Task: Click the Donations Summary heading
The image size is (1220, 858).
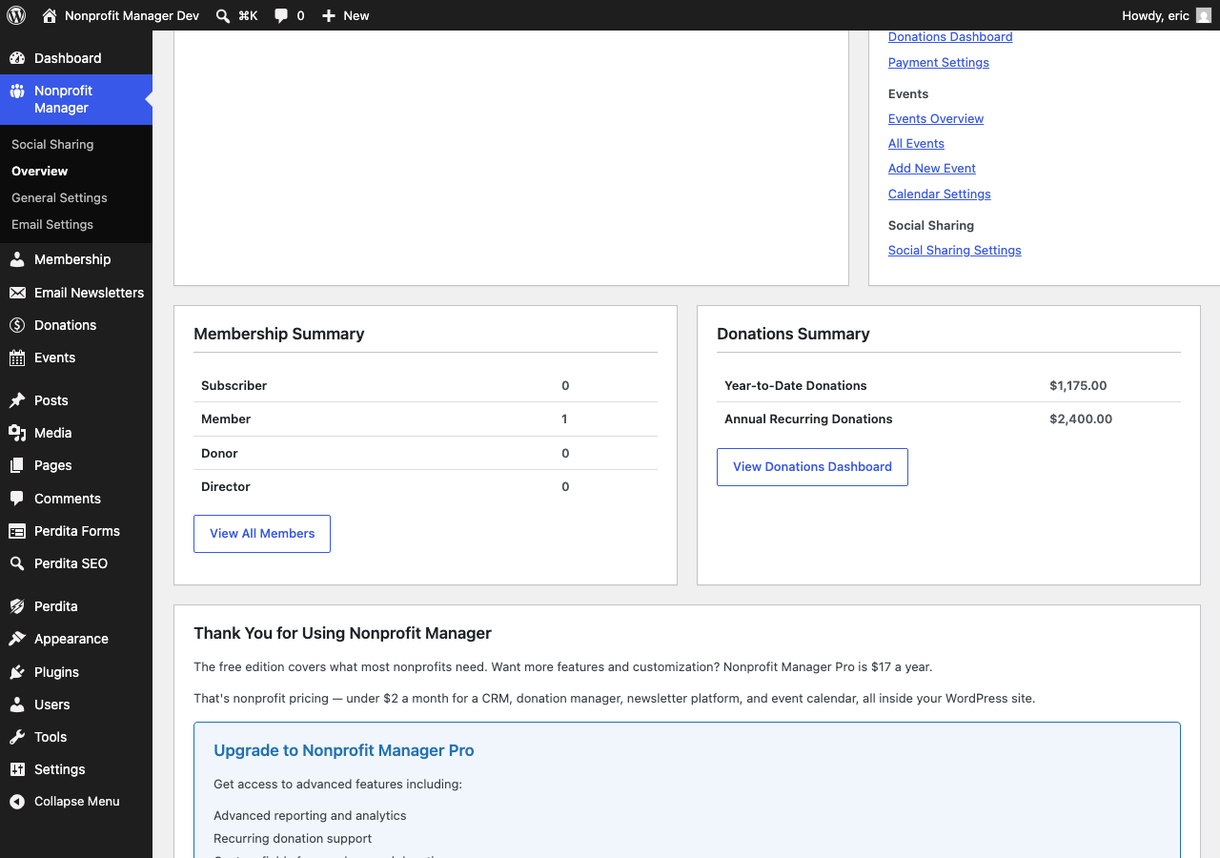Action: click(793, 334)
